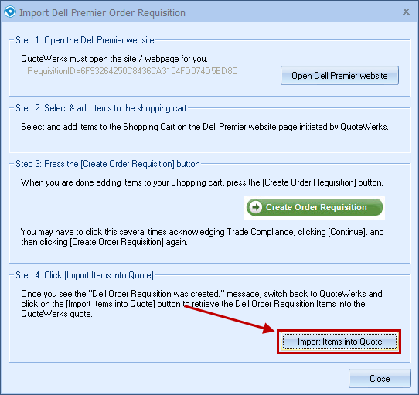Viewport: 419px width, 395px height.
Task: Click the Import Dell Premier Order Requisition title
Action: click(102, 13)
